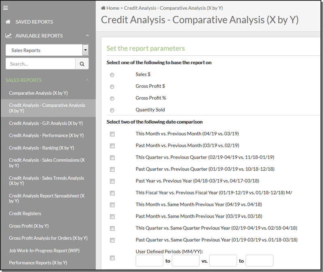This screenshot has height=272, width=323.
Task: Click the first period end date field
Action: (x=186, y=261)
